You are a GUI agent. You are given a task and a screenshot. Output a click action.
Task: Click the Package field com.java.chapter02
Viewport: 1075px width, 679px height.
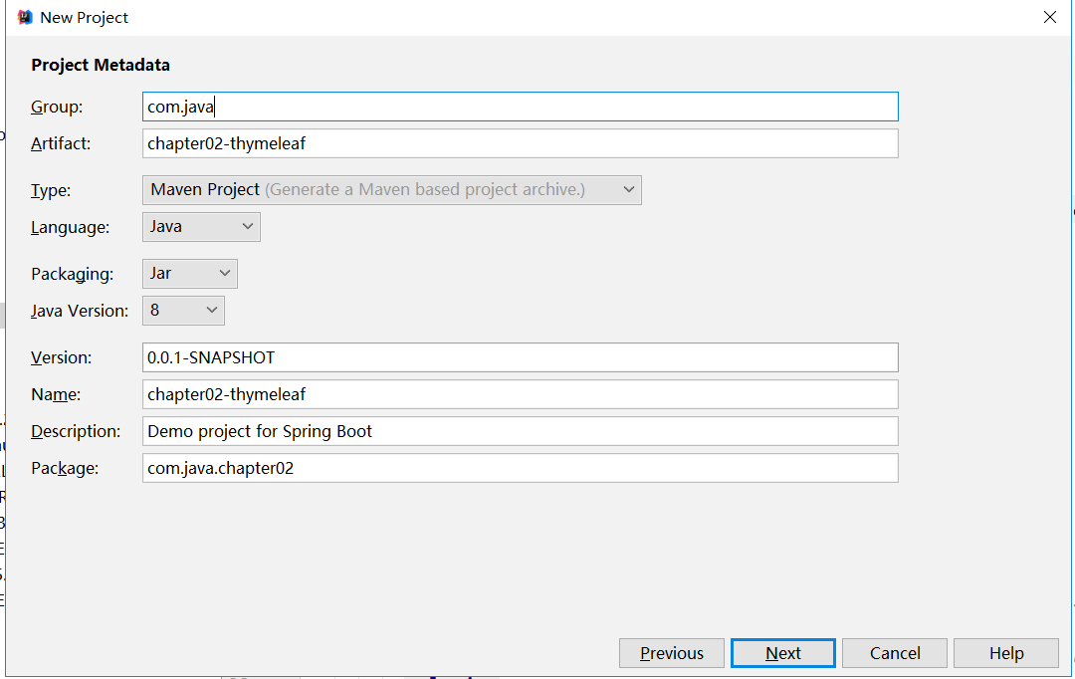[x=521, y=468]
